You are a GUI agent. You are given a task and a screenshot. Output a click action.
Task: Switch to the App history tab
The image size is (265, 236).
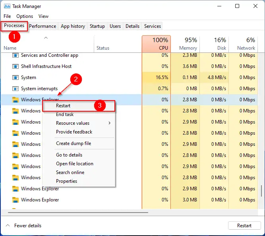(73, 26)
